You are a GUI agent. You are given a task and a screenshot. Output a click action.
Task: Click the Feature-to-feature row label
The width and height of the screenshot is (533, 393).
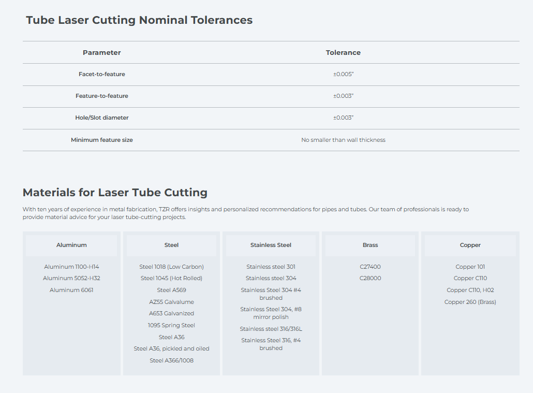tap(101, 96)
